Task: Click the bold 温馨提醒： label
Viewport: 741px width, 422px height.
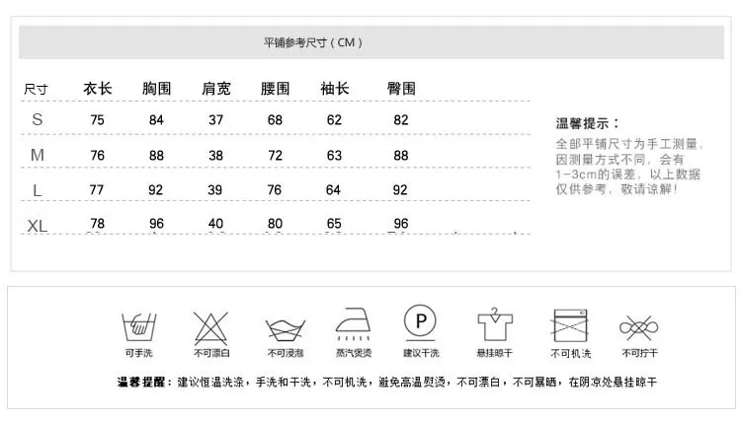Action: 144,382
